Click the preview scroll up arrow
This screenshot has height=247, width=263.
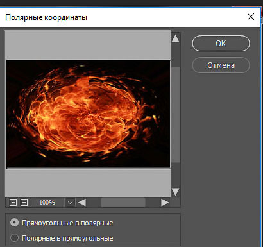(x=175, y=38)
